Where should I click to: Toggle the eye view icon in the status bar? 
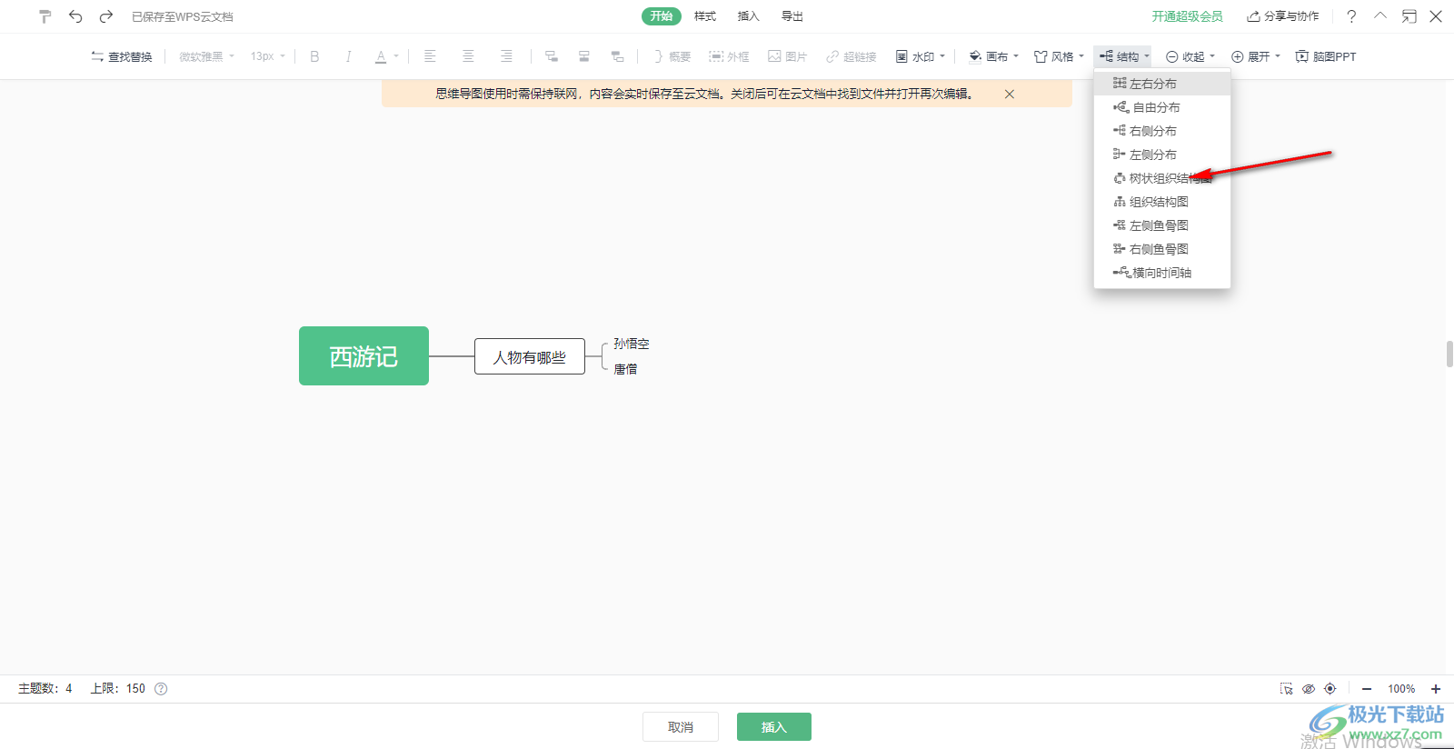click(x=1309, y=689)
